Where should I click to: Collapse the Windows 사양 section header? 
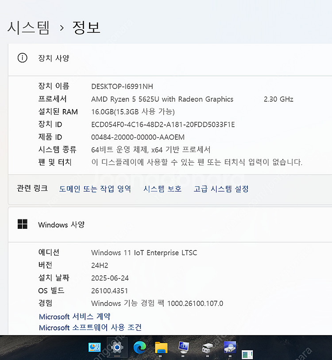point(170,224)
